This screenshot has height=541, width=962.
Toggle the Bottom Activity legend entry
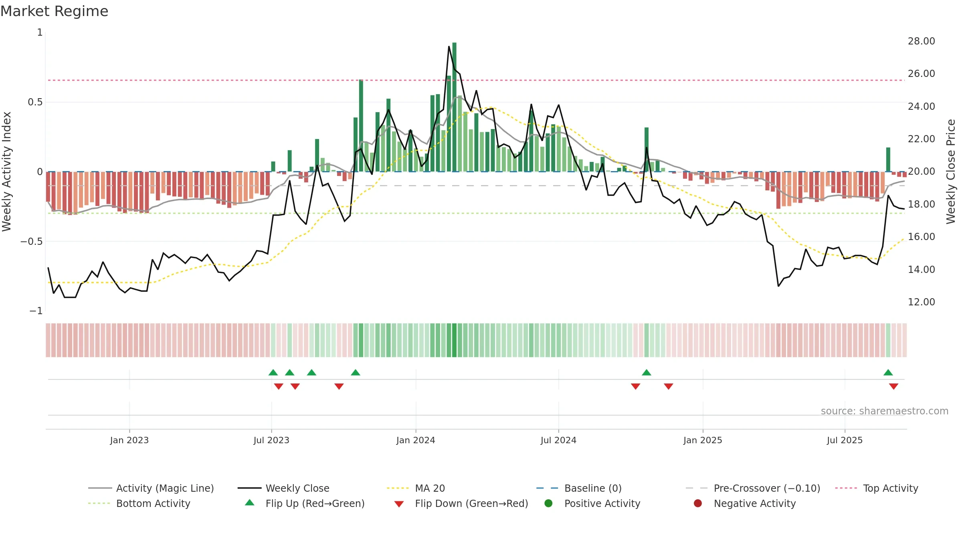coord(139,503)
